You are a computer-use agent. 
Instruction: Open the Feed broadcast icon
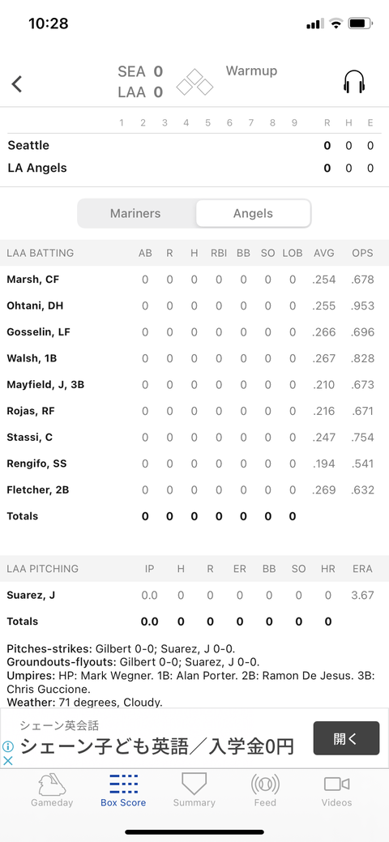pos(265,784)
